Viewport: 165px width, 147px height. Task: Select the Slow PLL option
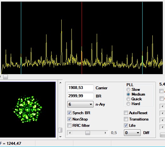click(128, 90)
